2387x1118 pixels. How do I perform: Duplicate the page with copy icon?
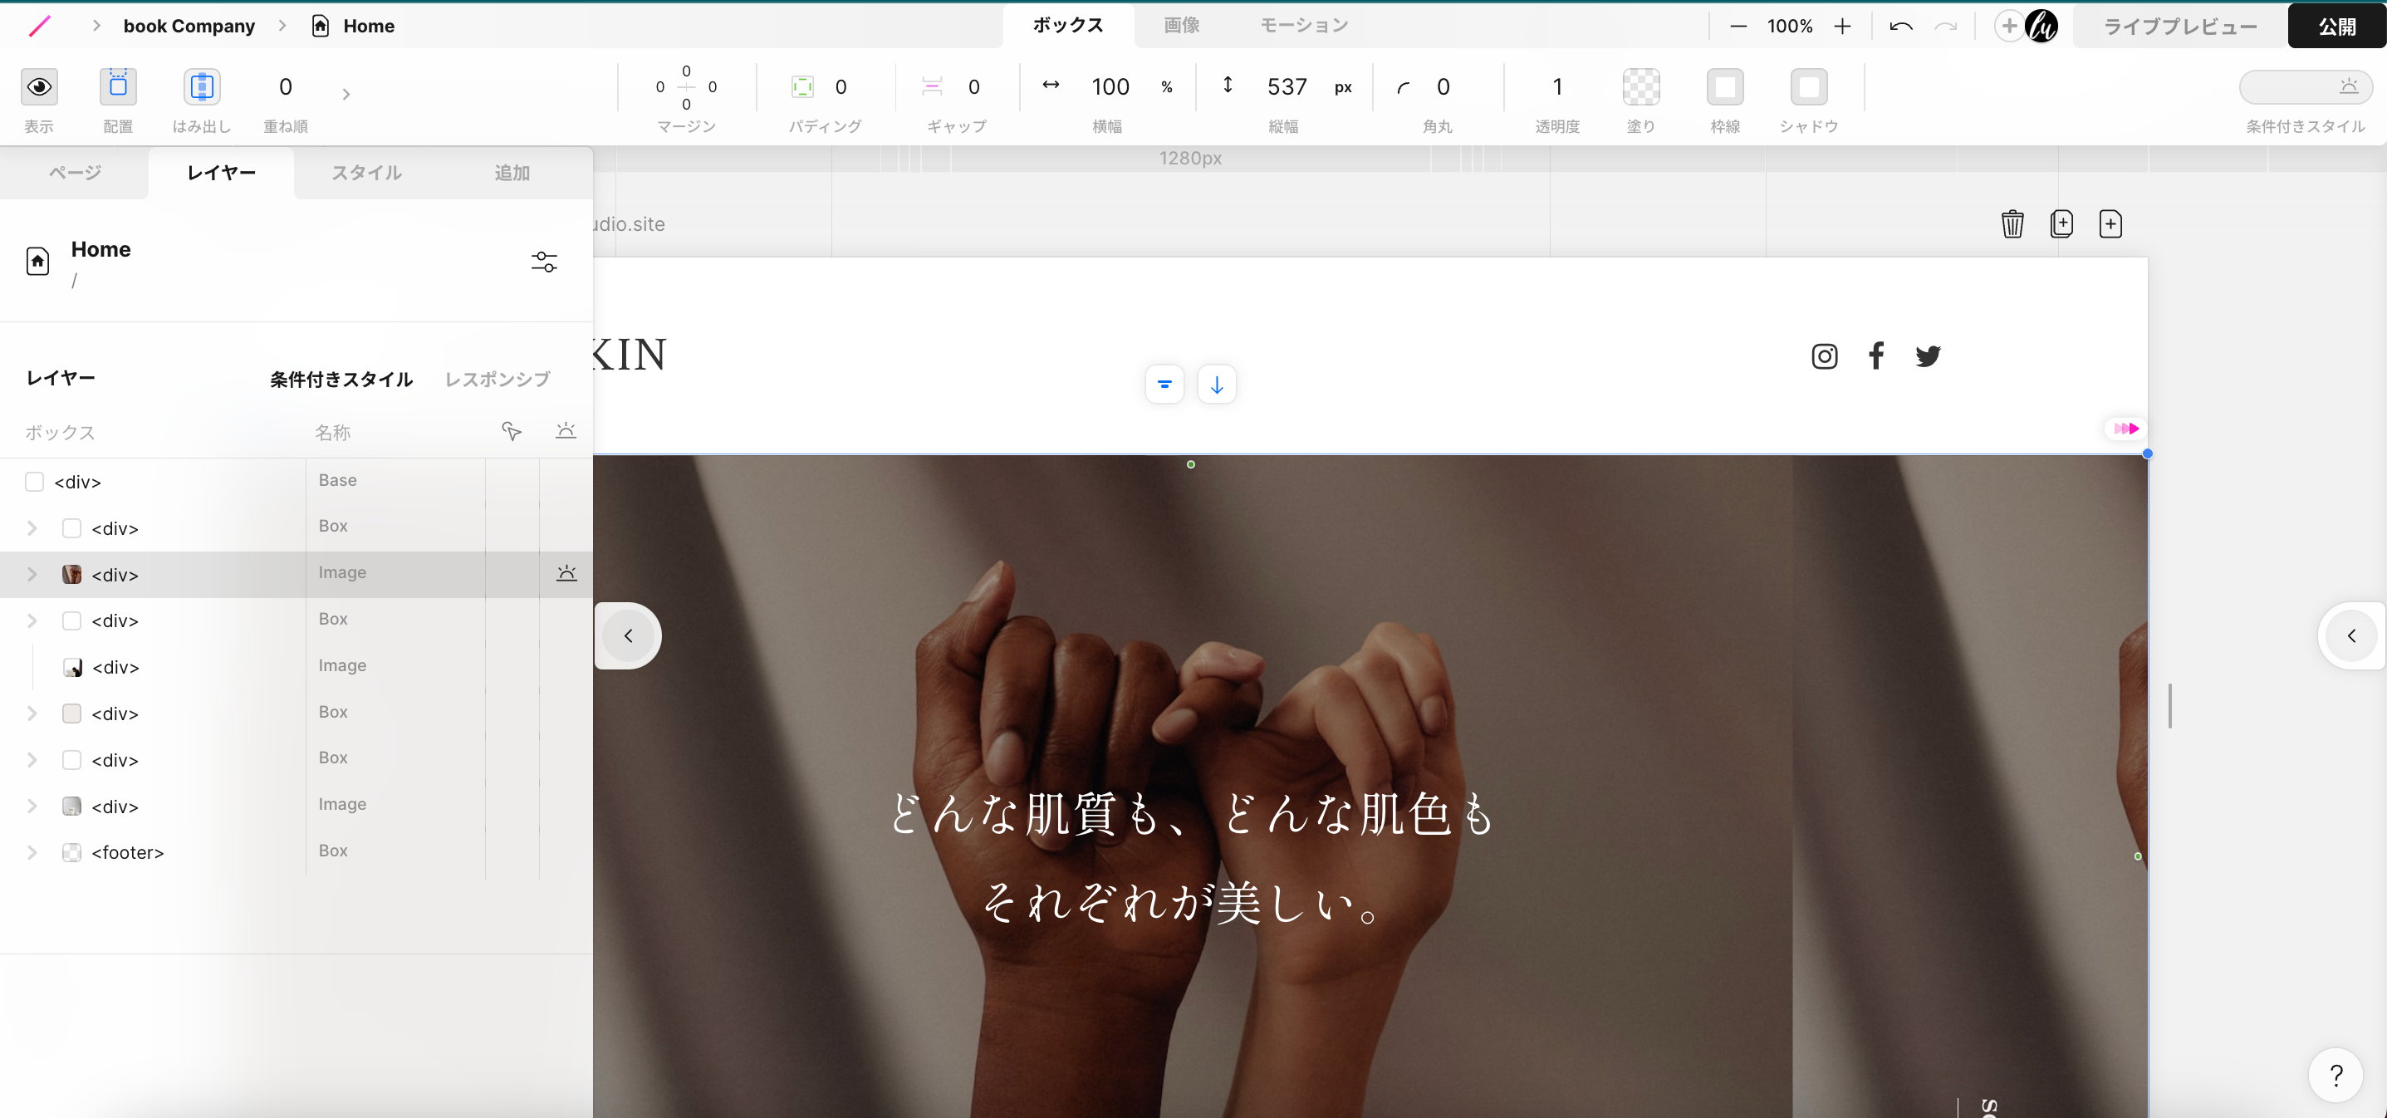pyautogui.click(x=2061, y=223)
